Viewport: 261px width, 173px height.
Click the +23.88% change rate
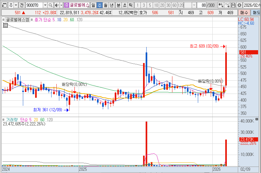pos(49,13)
